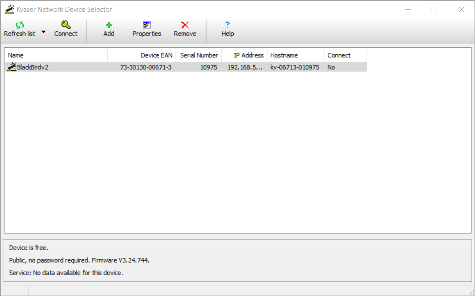Open Help with the question mark icon

(228, 25)
